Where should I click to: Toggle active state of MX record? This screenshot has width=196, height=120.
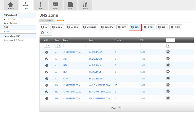click(x=47, y=85)
